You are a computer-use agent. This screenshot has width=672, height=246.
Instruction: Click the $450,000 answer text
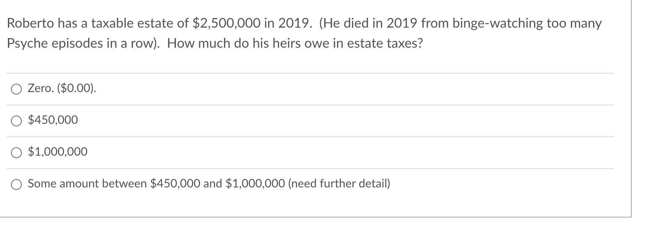pyautogui.click(x=52, y=120)
